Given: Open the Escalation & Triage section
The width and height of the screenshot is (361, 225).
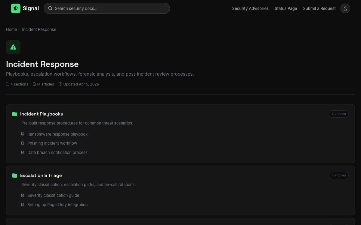Looking at the screenshot, I should [x=41, y=175].
